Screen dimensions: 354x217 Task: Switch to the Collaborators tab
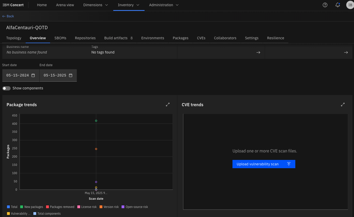tap(225, 38)
